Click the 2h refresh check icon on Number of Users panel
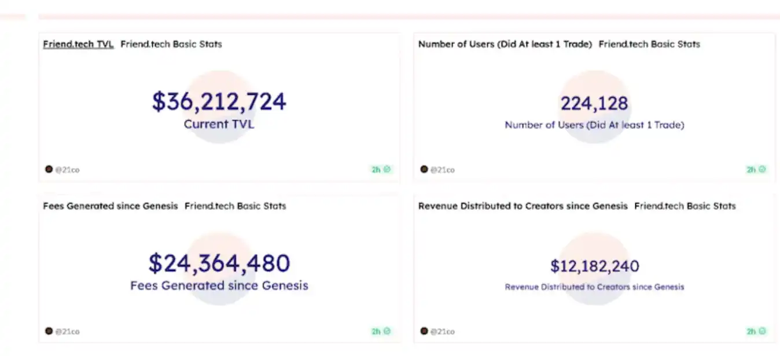Image resolution: width=780 pixels, height=356 pixels. click(762, 169)
